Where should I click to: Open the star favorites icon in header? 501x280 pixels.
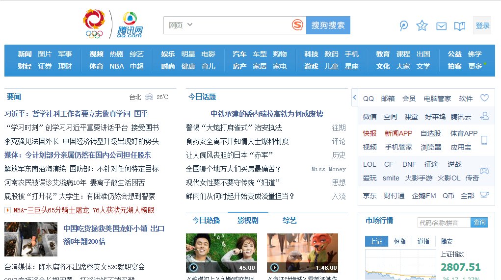point(422,26)
